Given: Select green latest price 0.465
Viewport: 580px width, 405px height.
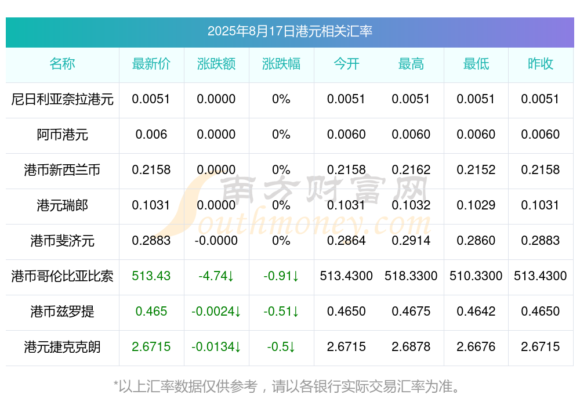Looking at the screenshot, I should click(x=151, y=312).
